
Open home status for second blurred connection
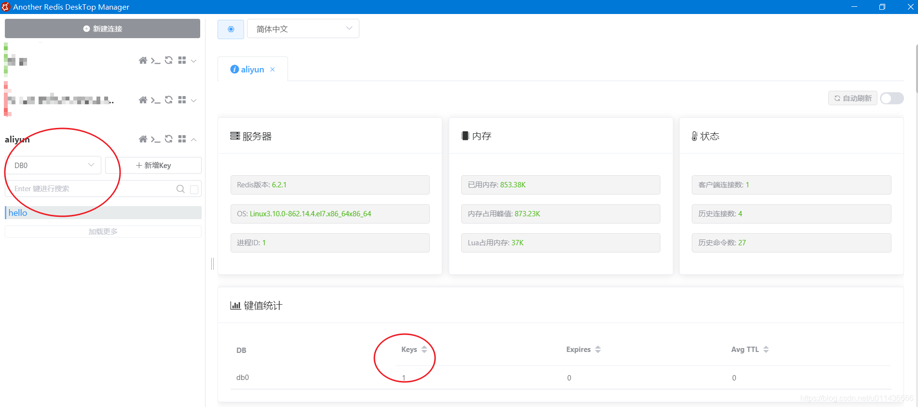143,100
